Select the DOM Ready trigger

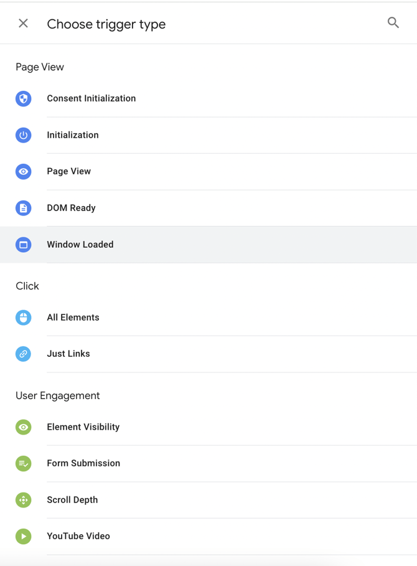tap(71, 208)
